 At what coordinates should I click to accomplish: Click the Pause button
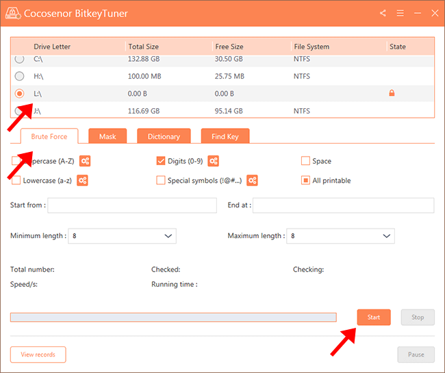click(x=416, y=355)
